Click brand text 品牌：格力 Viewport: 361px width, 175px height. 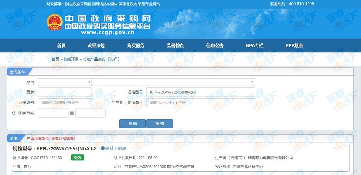click(x=22, y=167)
